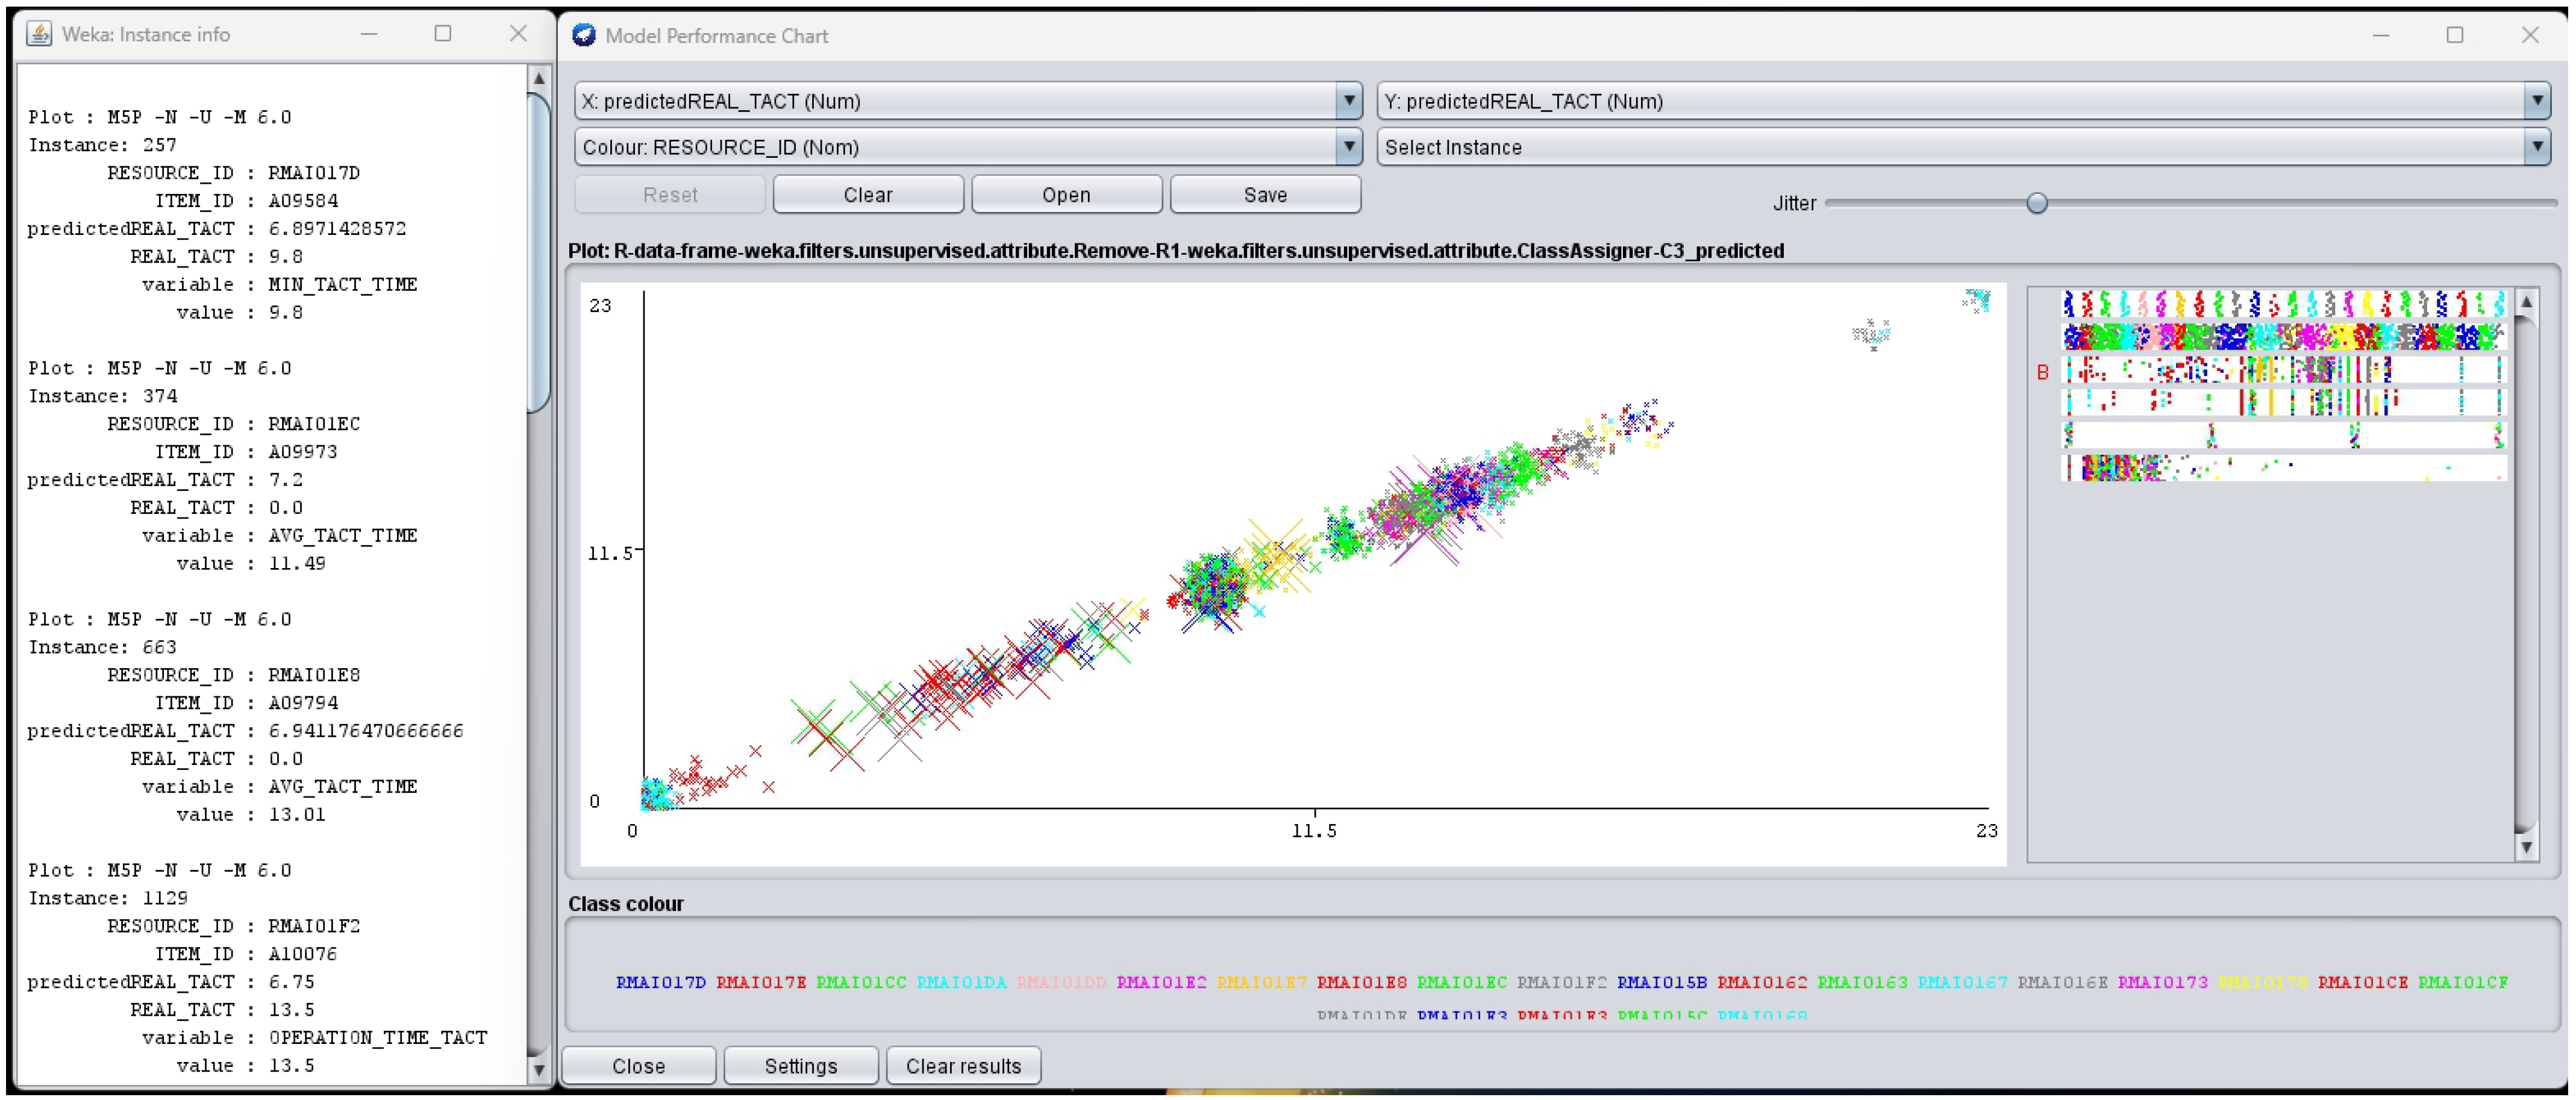This screenshot has height=1100, width=2576.
Task: Click the text 'MIN_TACT_TIME'
Action: pyautogui.click(x=343, y=285)
